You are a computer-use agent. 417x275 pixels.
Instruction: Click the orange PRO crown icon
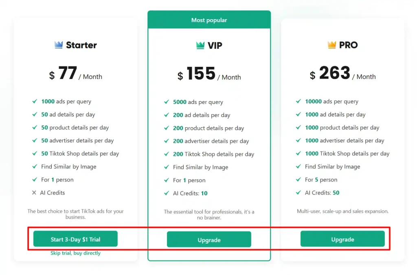click(331, 45)
